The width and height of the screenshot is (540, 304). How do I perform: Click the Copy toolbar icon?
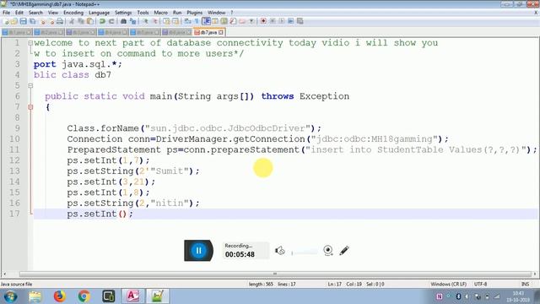click(81, 21)
